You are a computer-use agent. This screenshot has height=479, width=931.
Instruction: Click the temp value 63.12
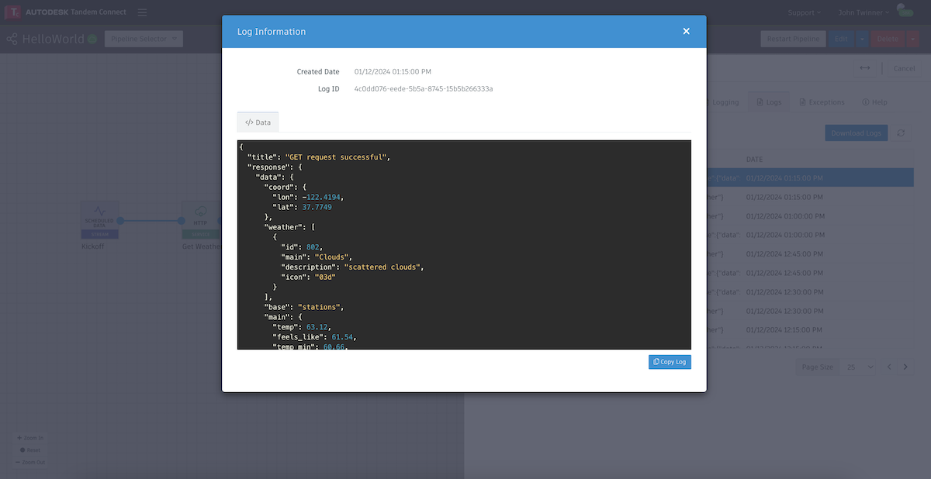tap(316, 327)
